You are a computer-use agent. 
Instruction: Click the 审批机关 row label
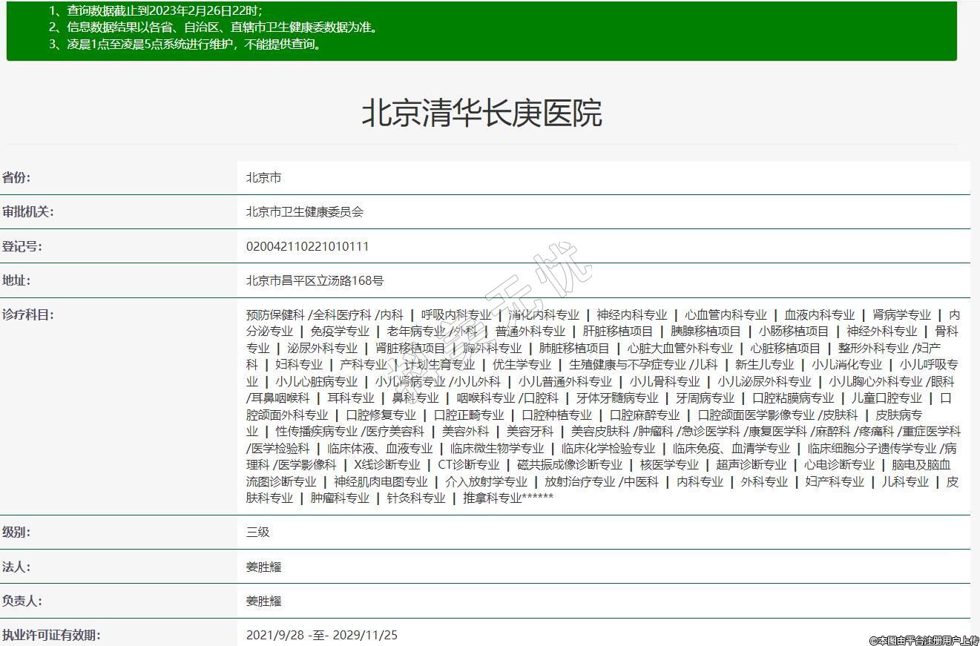[27, 212]
